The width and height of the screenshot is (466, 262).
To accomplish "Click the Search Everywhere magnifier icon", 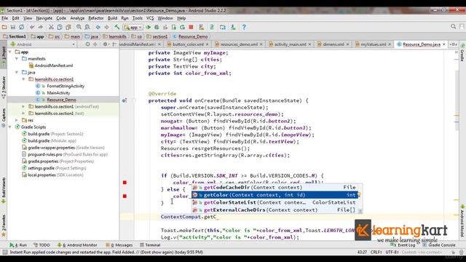I will [453, 27].
